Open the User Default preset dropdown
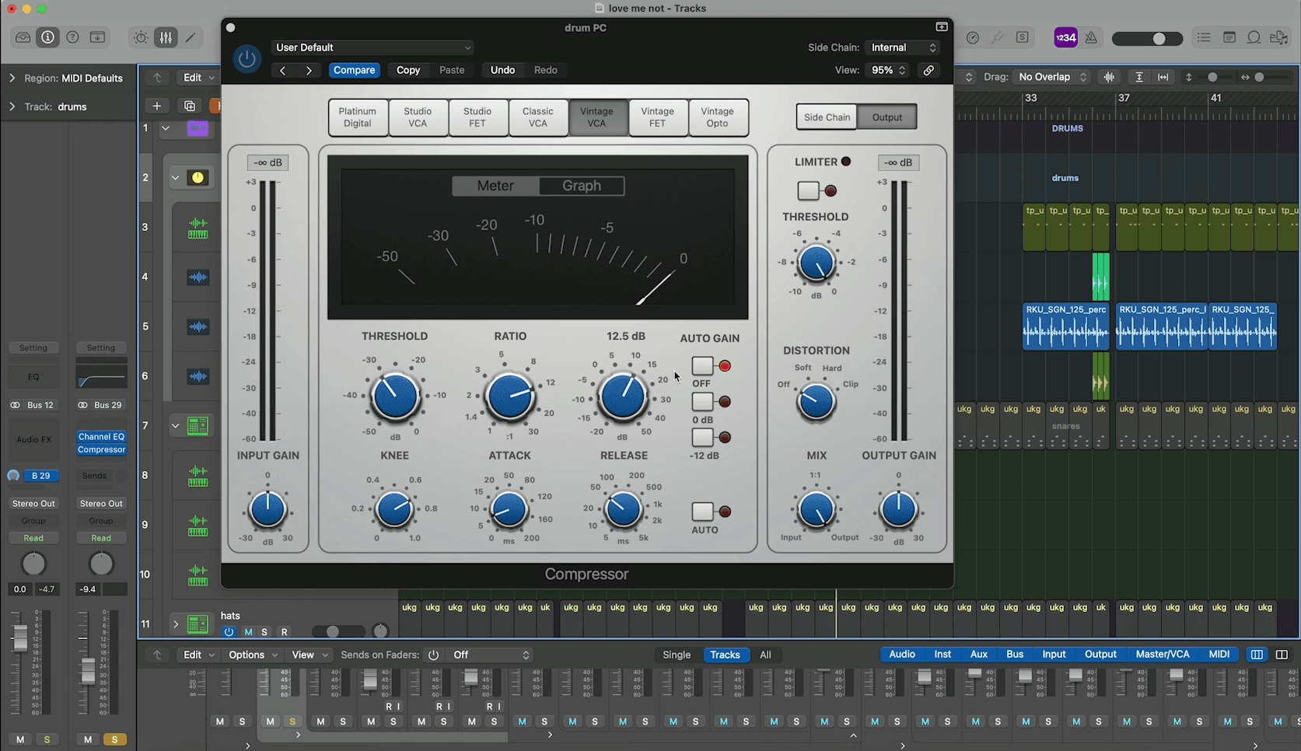Image resolution: width=1301 pixels, height=751 pixels. (372, 47)
